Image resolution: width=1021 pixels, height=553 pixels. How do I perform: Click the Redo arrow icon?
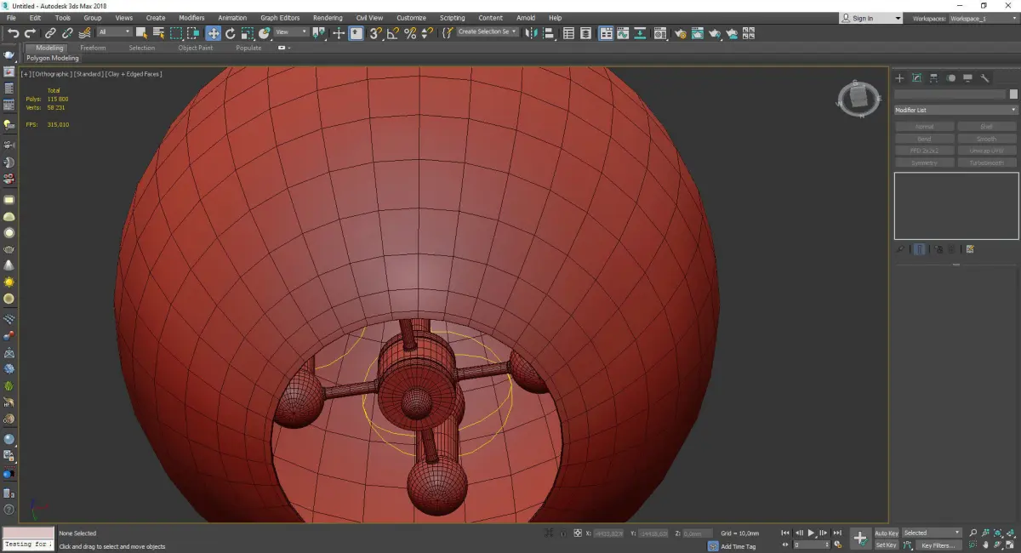point(30,33)
